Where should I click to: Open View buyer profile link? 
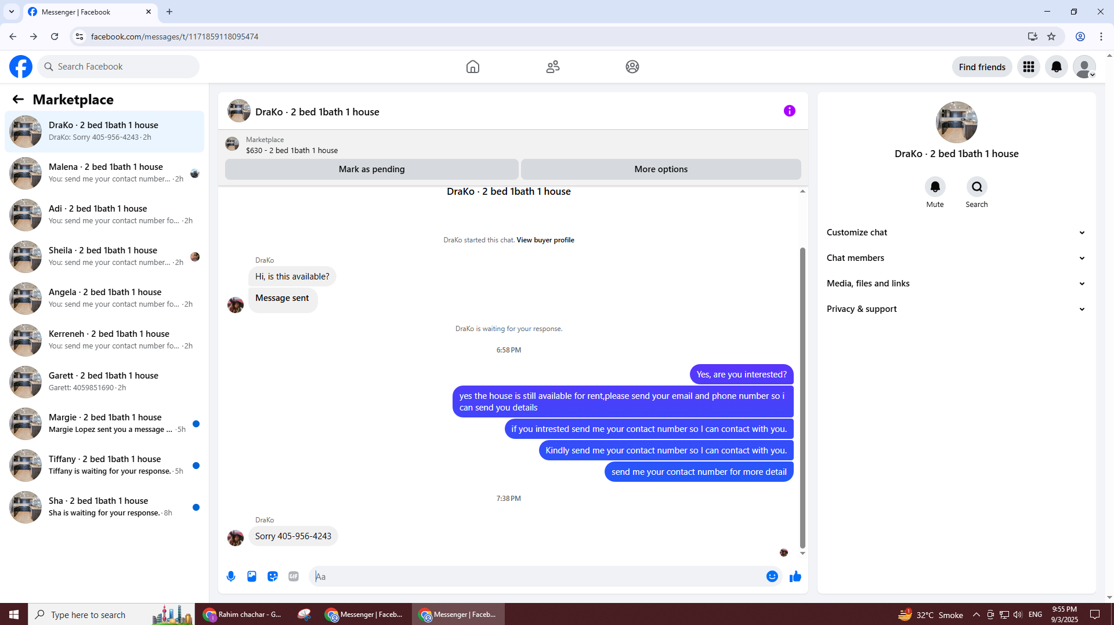pos(545,240)
